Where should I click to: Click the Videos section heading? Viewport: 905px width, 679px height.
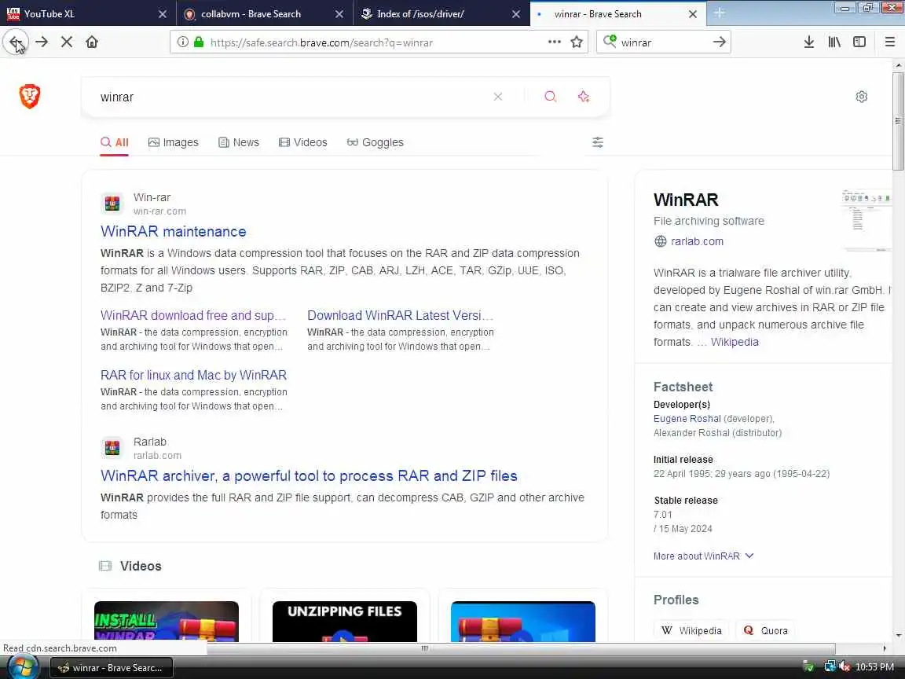[141, 566]
